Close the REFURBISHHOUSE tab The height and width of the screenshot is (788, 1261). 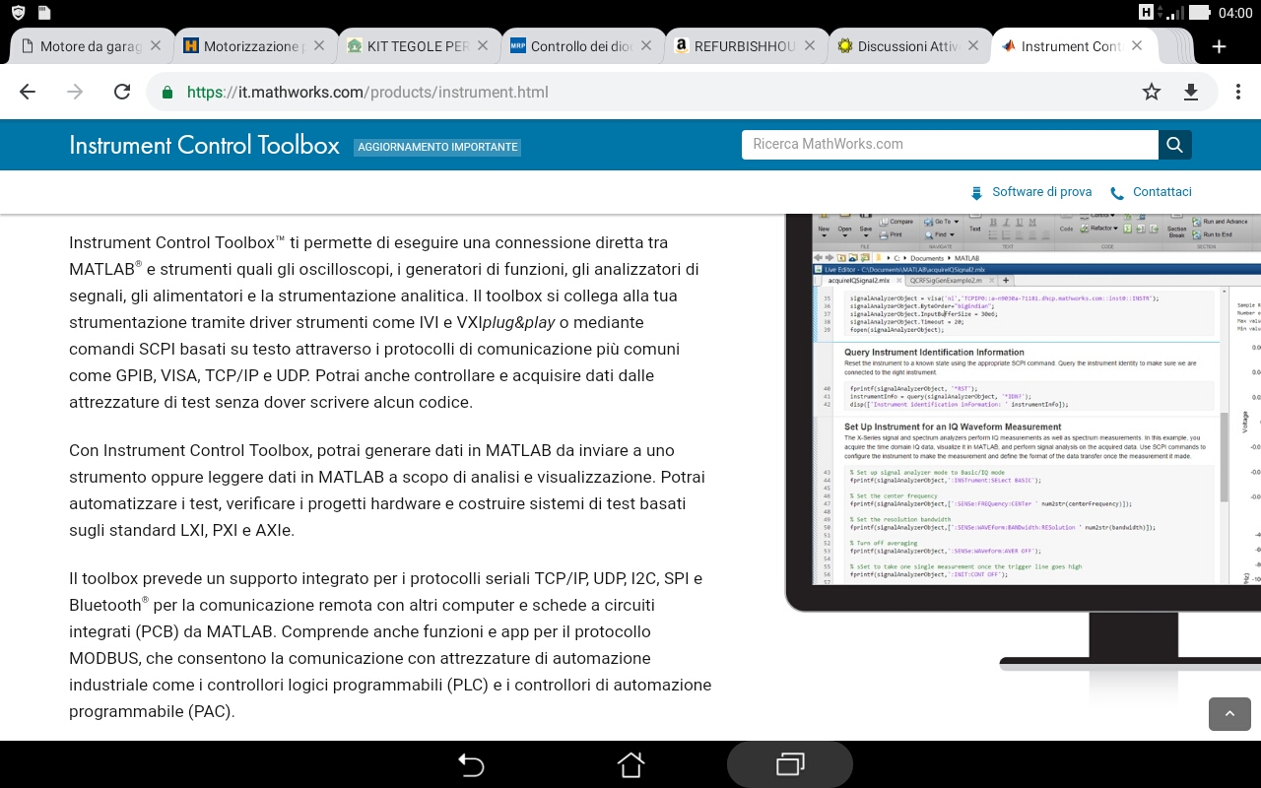[809, 46]
